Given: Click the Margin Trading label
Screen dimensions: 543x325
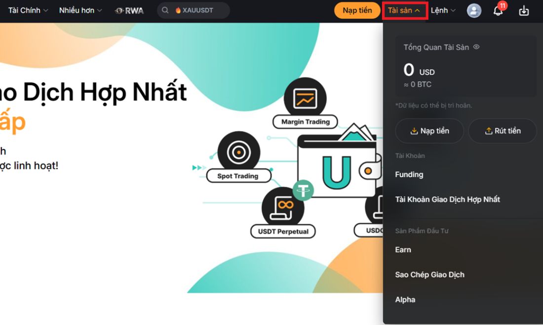Looking at the screenshot, I should coord(306,122).
